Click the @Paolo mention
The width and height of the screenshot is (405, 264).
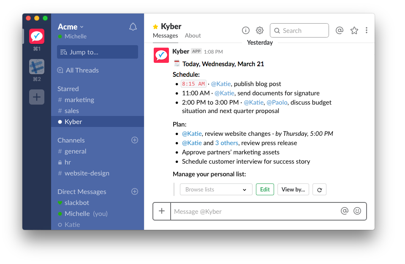277,102
